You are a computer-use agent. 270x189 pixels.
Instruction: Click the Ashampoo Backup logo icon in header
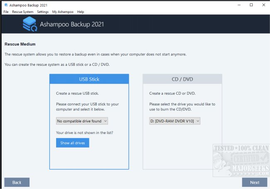point(30,24)
